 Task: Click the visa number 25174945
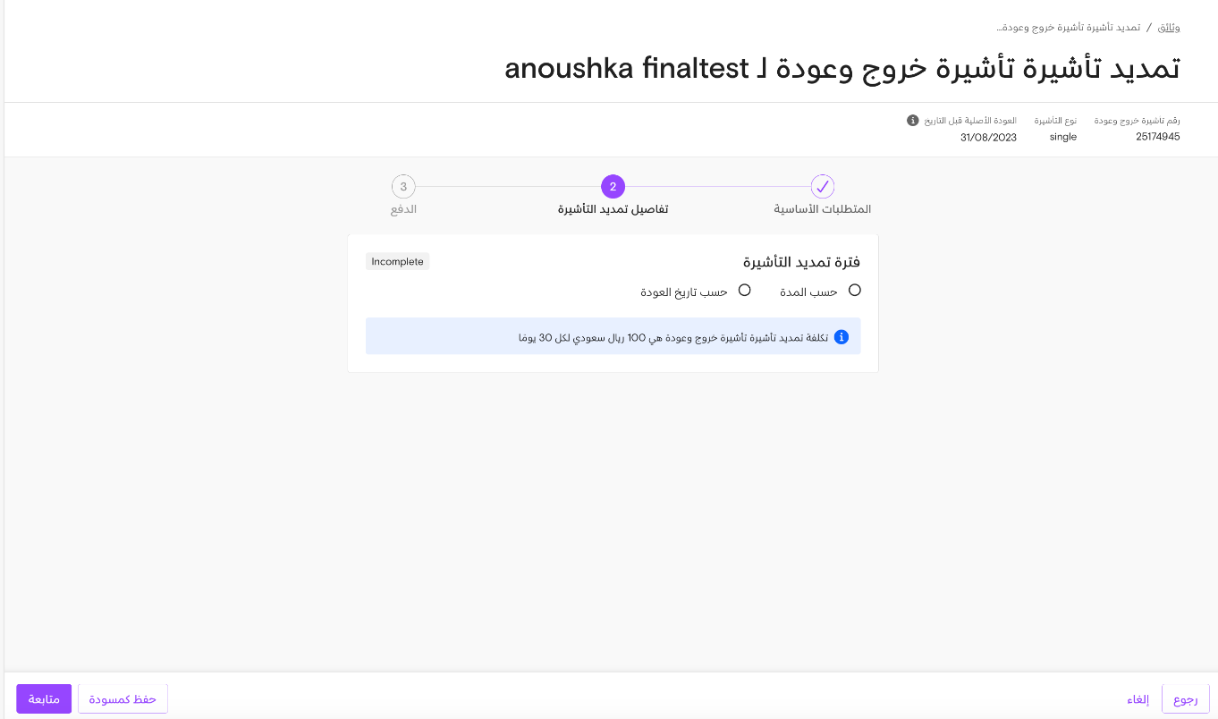click(1158, 137)
